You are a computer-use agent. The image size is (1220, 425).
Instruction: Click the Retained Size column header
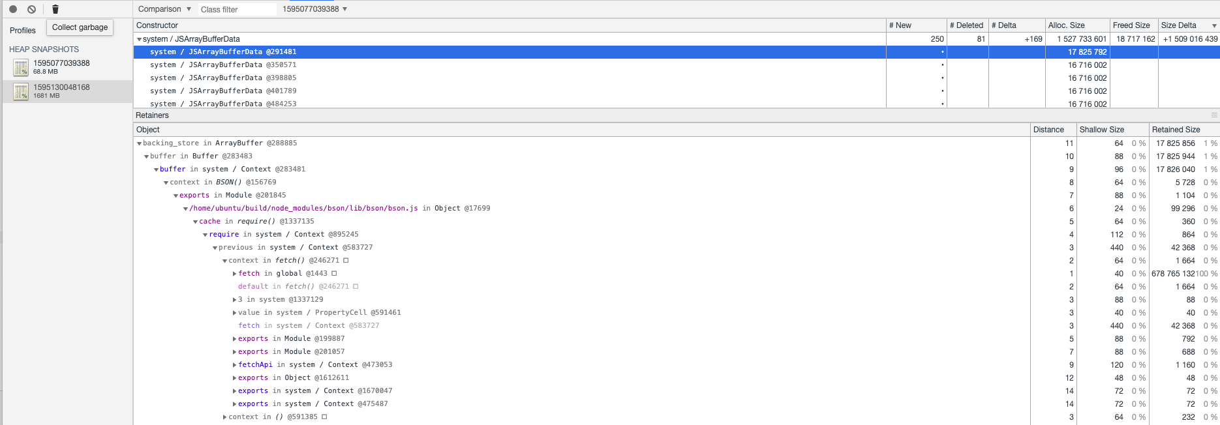point(1184,130)
